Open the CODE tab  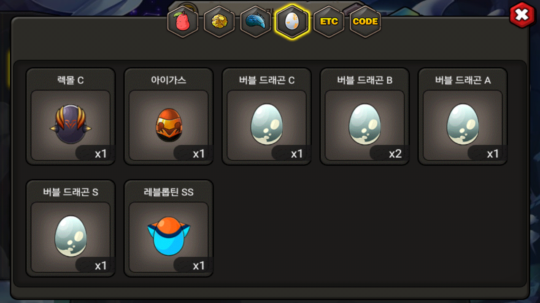coord(365,21)
